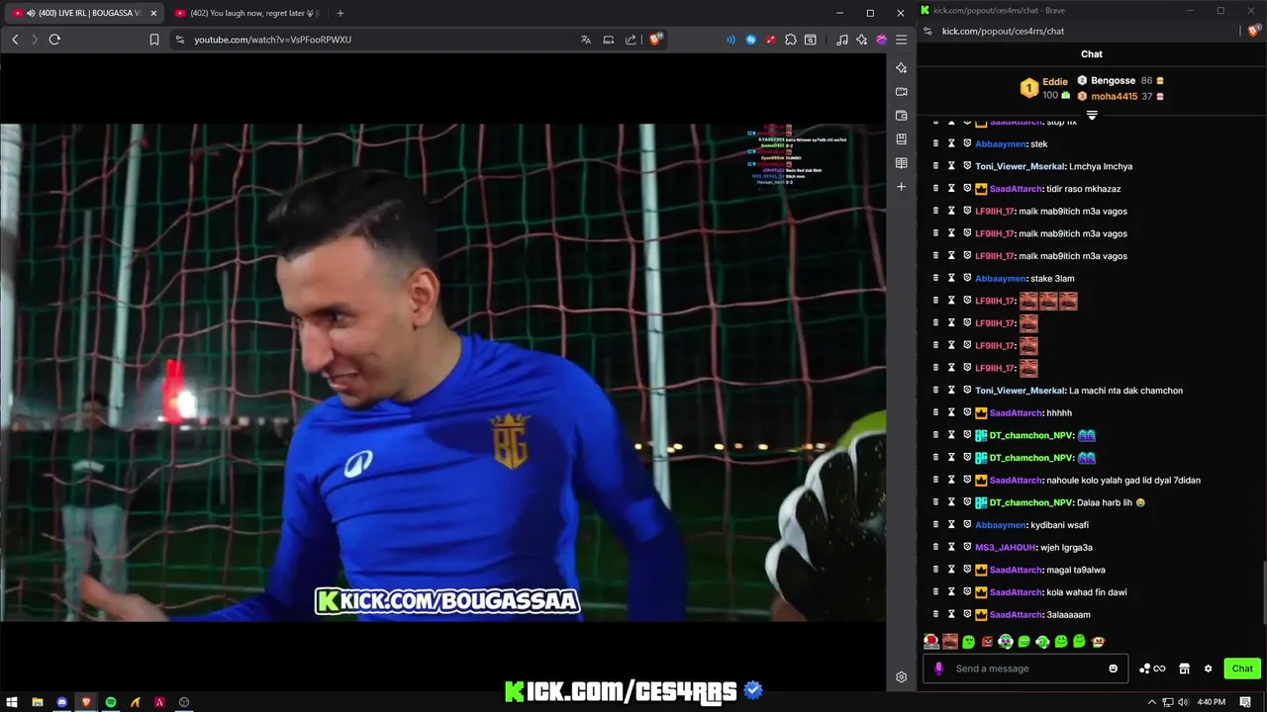Screen dimensions: 1267x712
Task: Open OBS Studio from the taskbar
Action: point(184,702)
